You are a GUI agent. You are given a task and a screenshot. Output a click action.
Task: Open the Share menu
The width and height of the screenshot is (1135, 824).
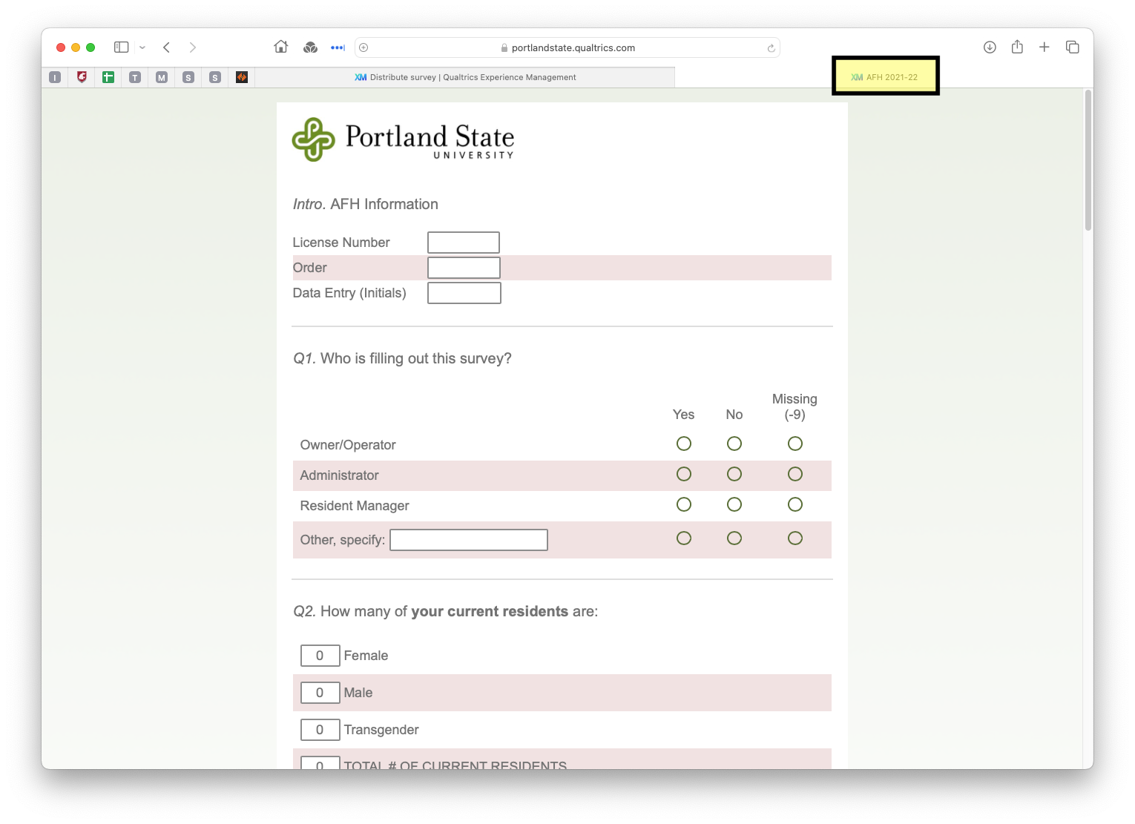pyautogui.click(x=1017, y=47)
